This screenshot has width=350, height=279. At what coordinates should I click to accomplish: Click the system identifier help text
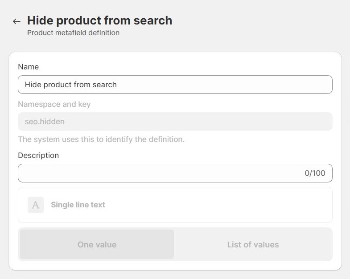[x=101, y=139]
